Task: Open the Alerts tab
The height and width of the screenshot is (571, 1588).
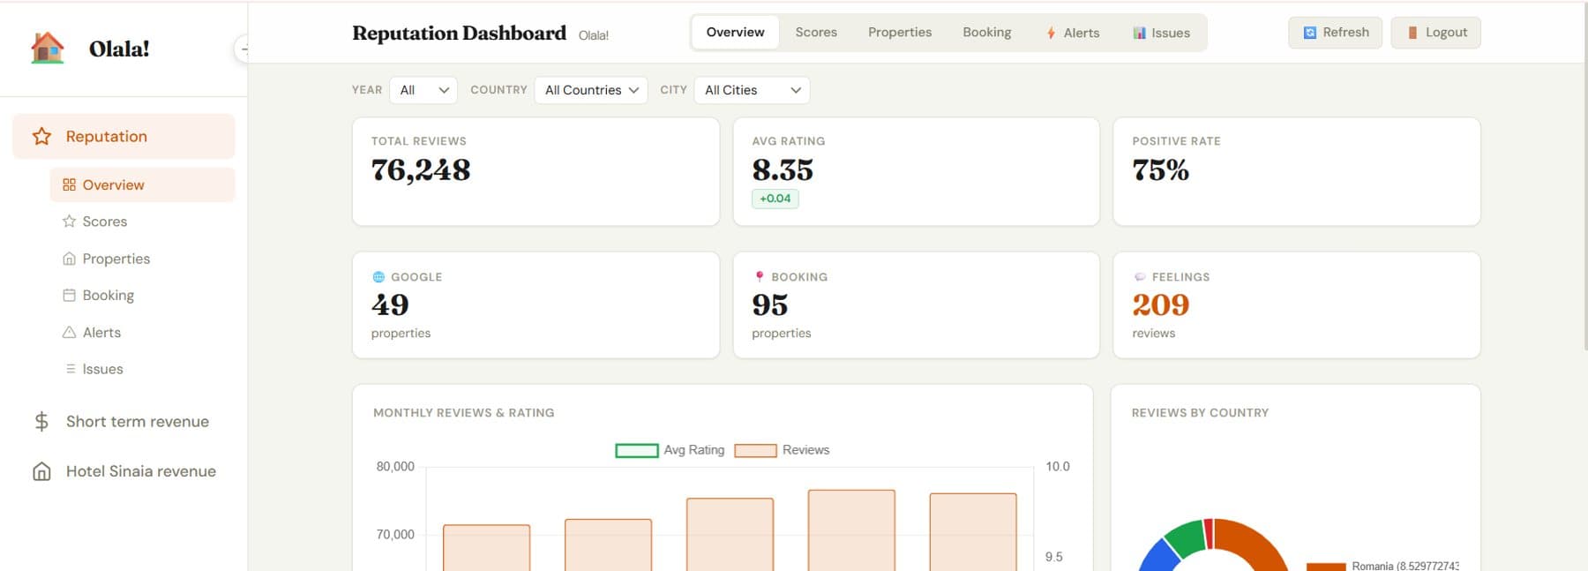Action: tap(1073, 33)
